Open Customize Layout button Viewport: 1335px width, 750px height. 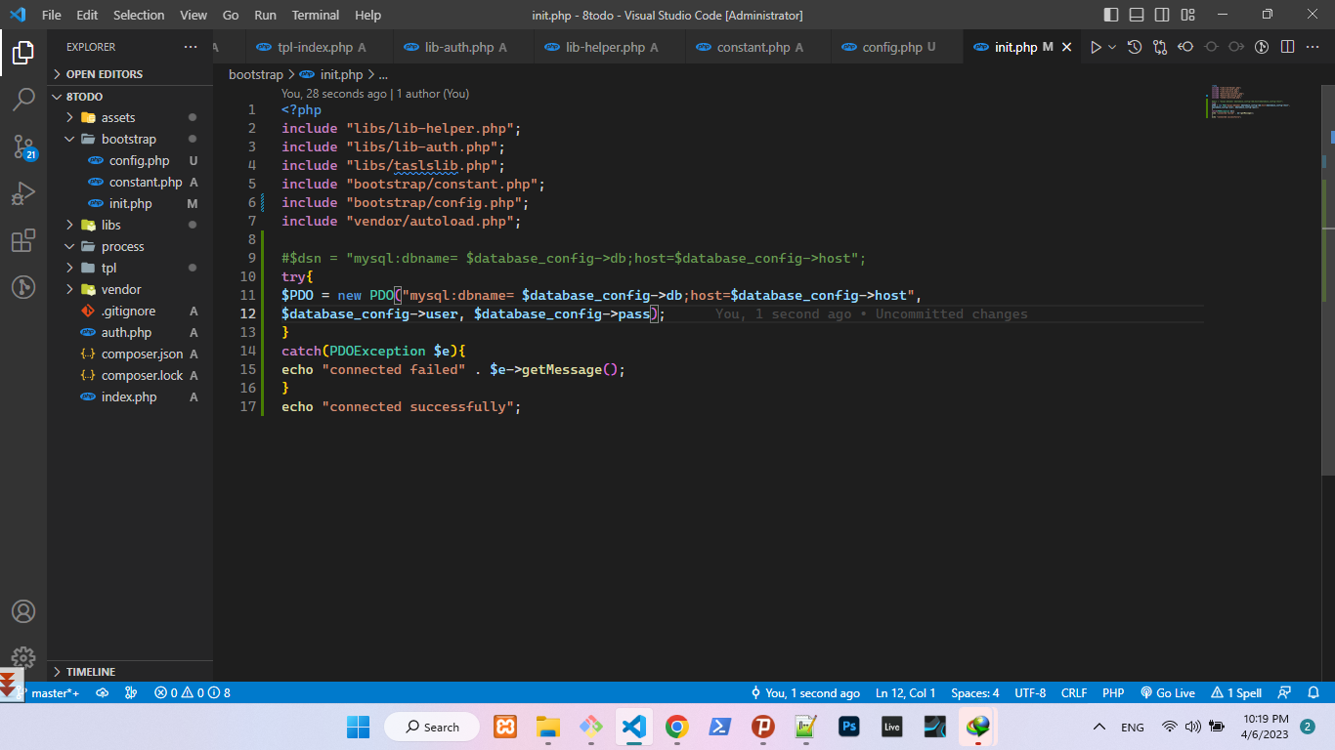(1187, 15)
